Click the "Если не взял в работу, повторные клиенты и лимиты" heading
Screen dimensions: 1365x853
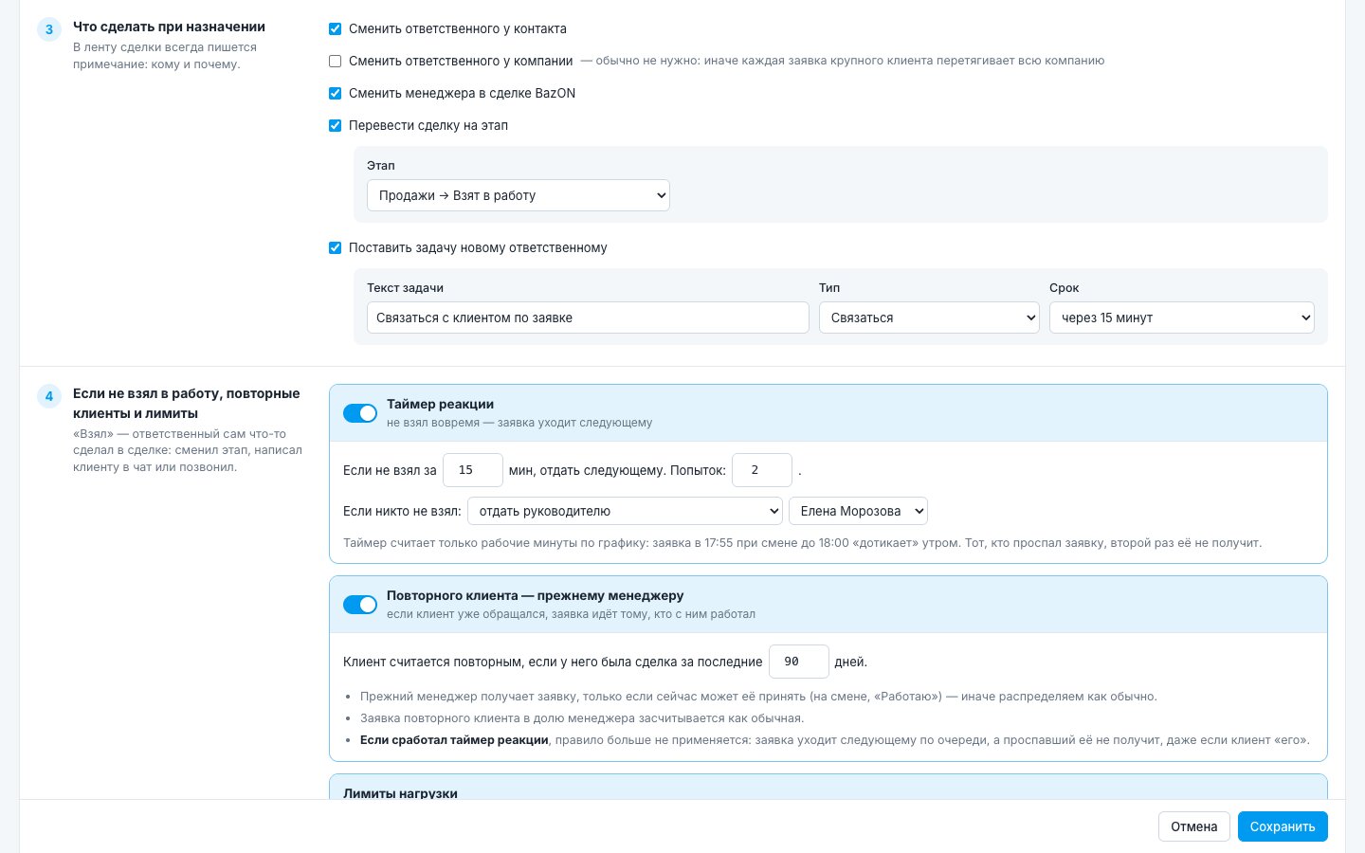(187, 403)
